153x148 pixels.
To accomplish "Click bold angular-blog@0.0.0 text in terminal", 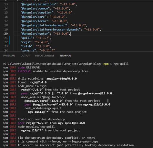I will coord(62,79).
